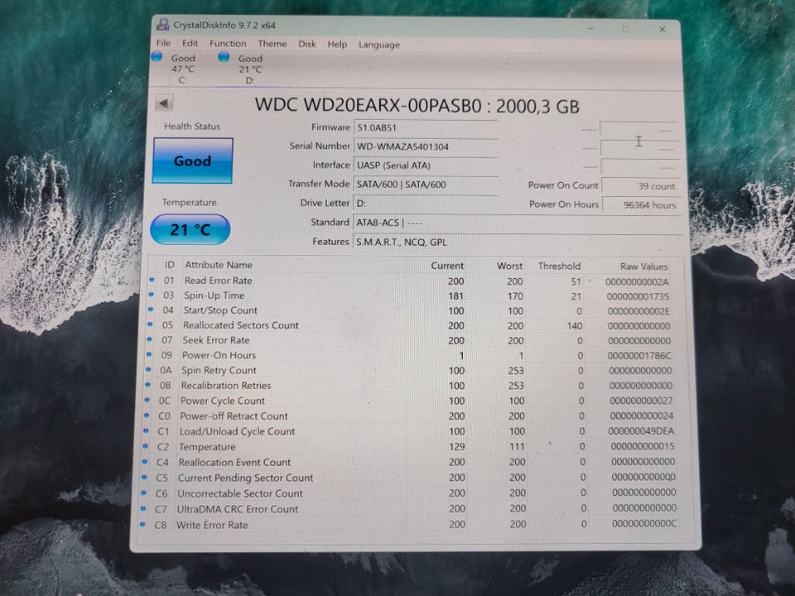
Task: Click raw value 00000001786C
Action: 638,356
